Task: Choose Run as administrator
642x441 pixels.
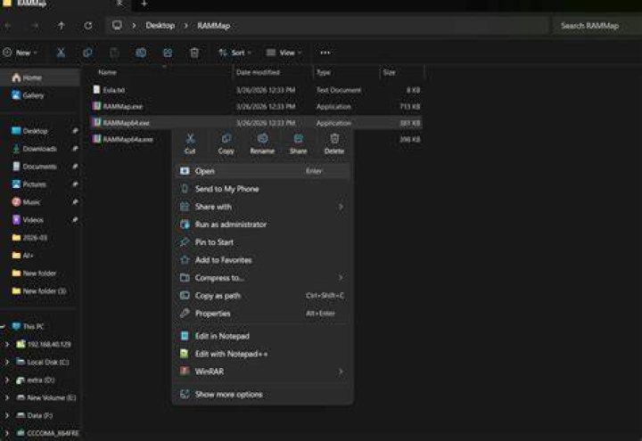Action: click(262, 225)
